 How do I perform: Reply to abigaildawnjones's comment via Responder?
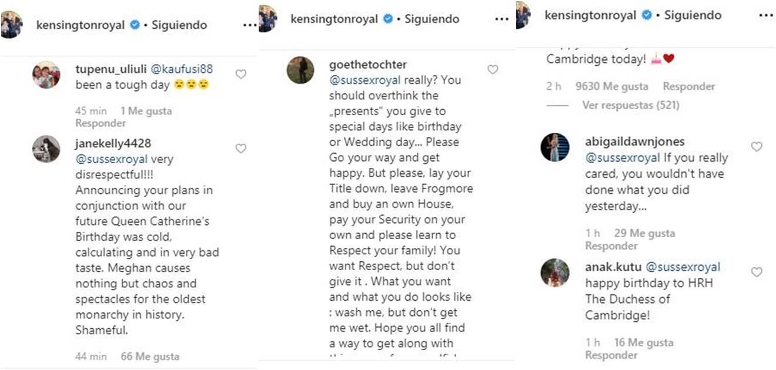click(611, 245)
